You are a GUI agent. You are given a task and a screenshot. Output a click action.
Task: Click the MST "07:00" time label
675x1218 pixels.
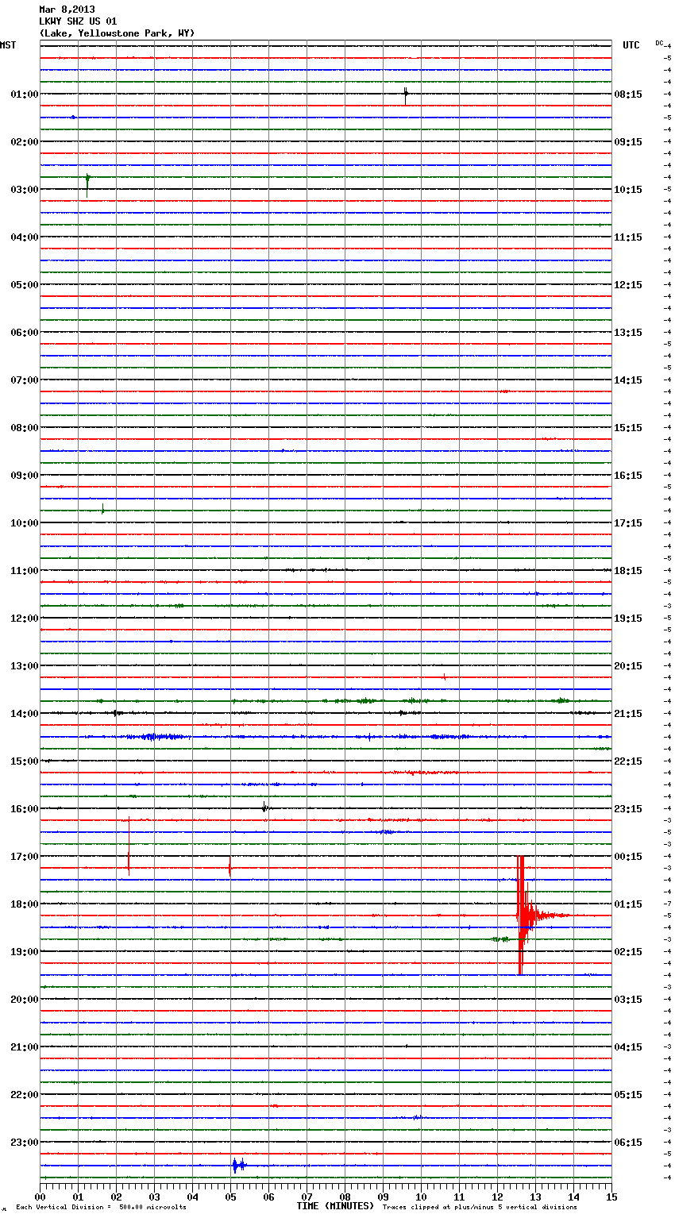pyautogui.click(x=25, y=380)
